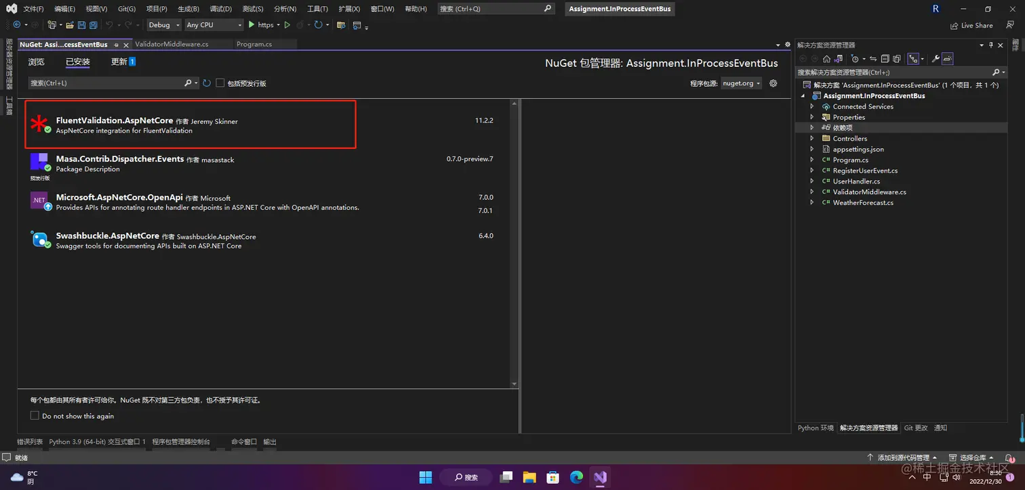Toggle file nesting view button
Viewport: 1025px width, 490px height.
[913, 59]
